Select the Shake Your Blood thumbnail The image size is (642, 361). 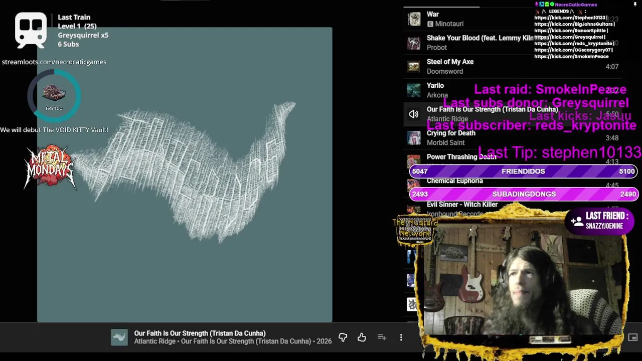(414, 43)
